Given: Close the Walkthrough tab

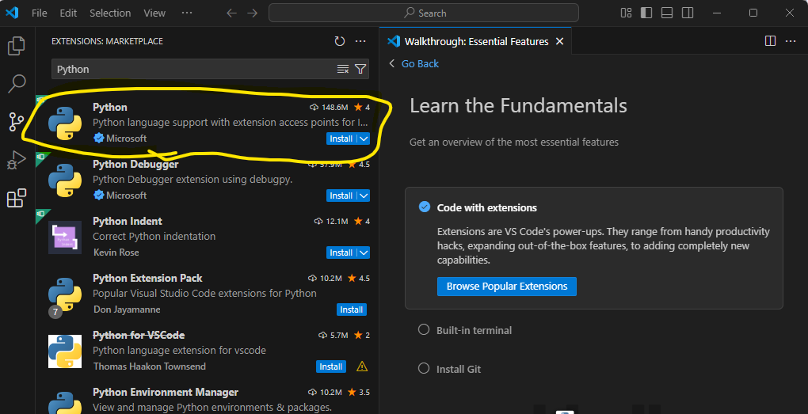Looking at the screenshot, I should (x=559, y=41).
